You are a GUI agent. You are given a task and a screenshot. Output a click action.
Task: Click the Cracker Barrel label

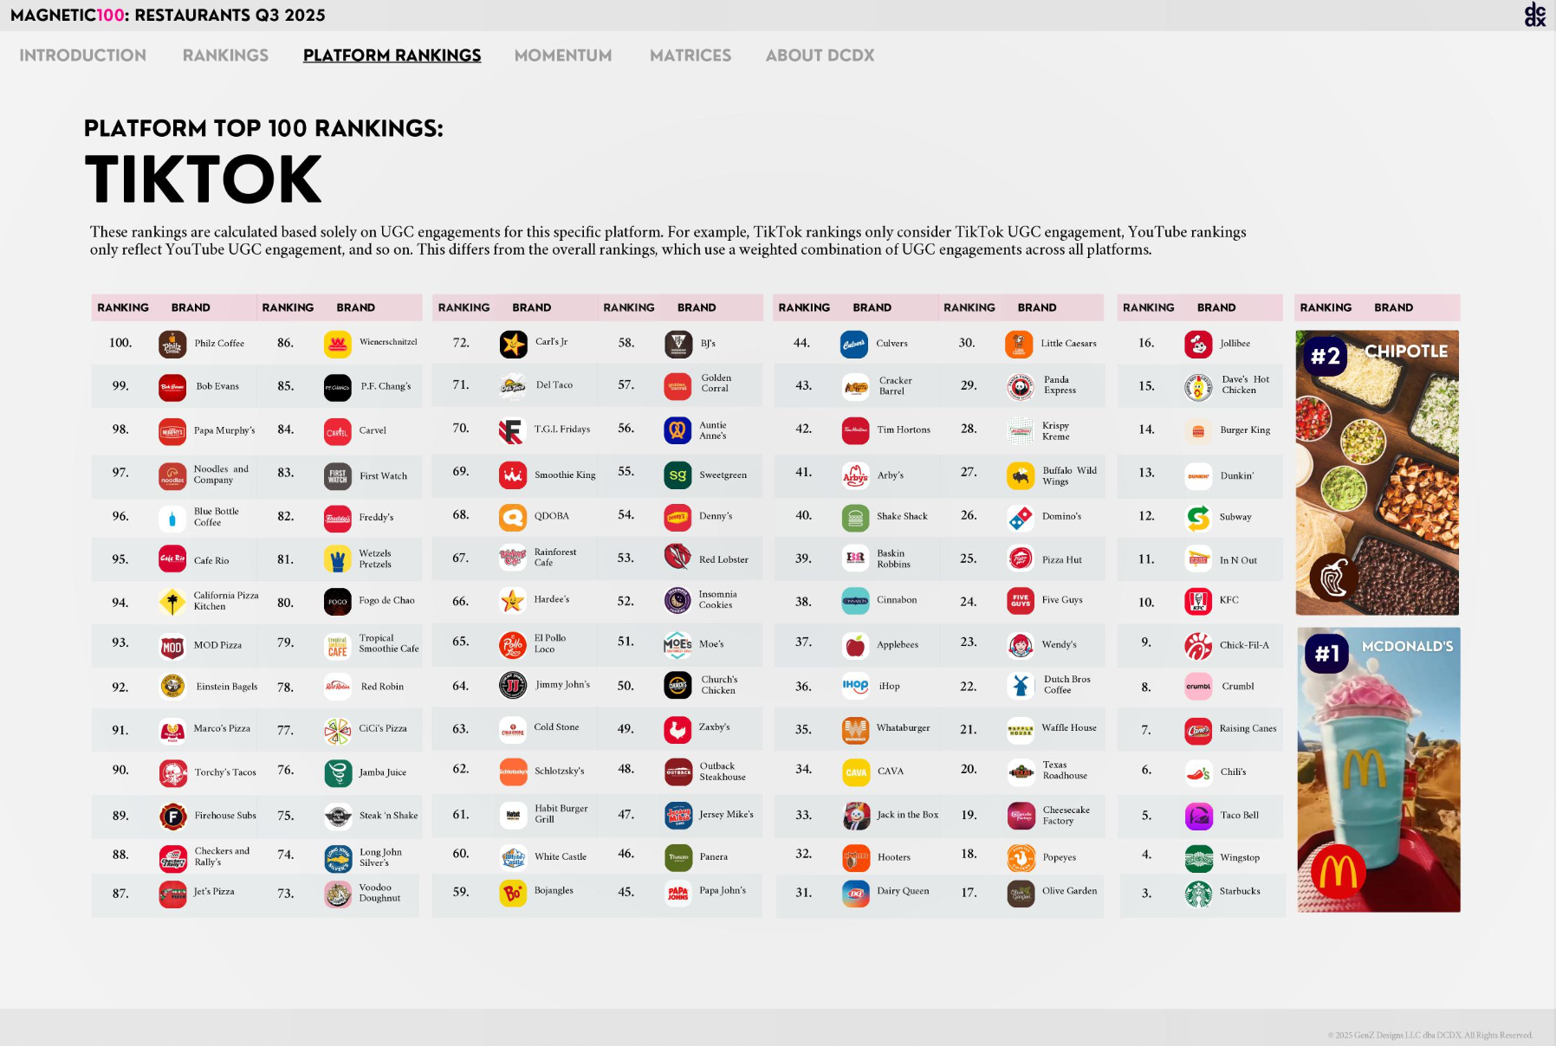(895, 386)
